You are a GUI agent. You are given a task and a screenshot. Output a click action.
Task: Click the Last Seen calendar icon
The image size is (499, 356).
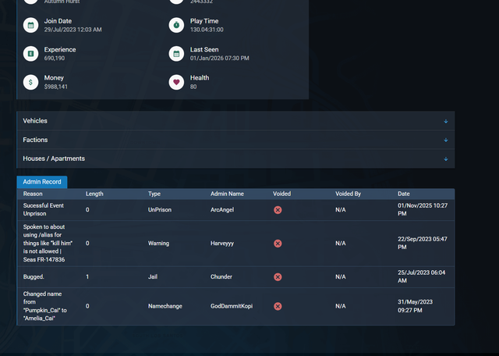pos(177,54)
